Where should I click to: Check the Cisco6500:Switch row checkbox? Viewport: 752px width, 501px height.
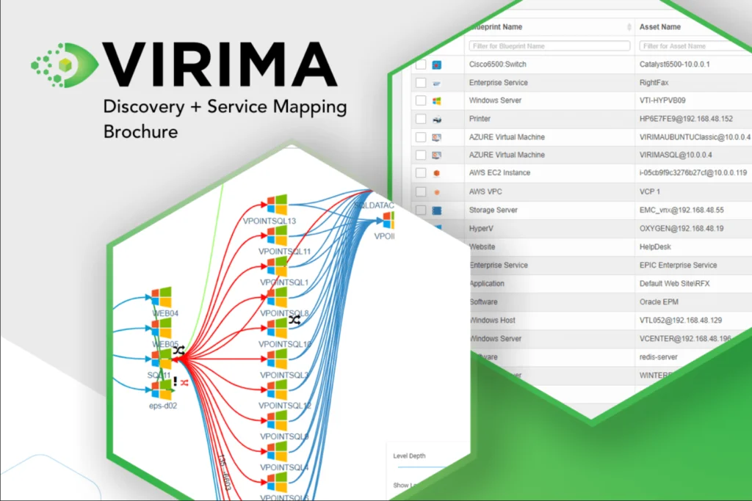coord(420,65)
